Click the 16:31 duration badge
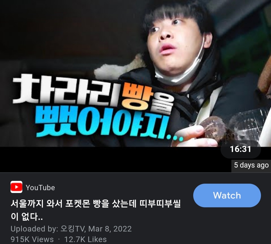The image size is (271, 244). click(x=241, y=149)
